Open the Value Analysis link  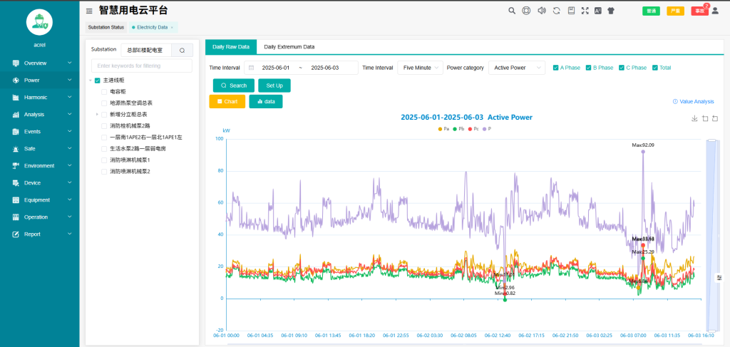click(x=693, y=101)
